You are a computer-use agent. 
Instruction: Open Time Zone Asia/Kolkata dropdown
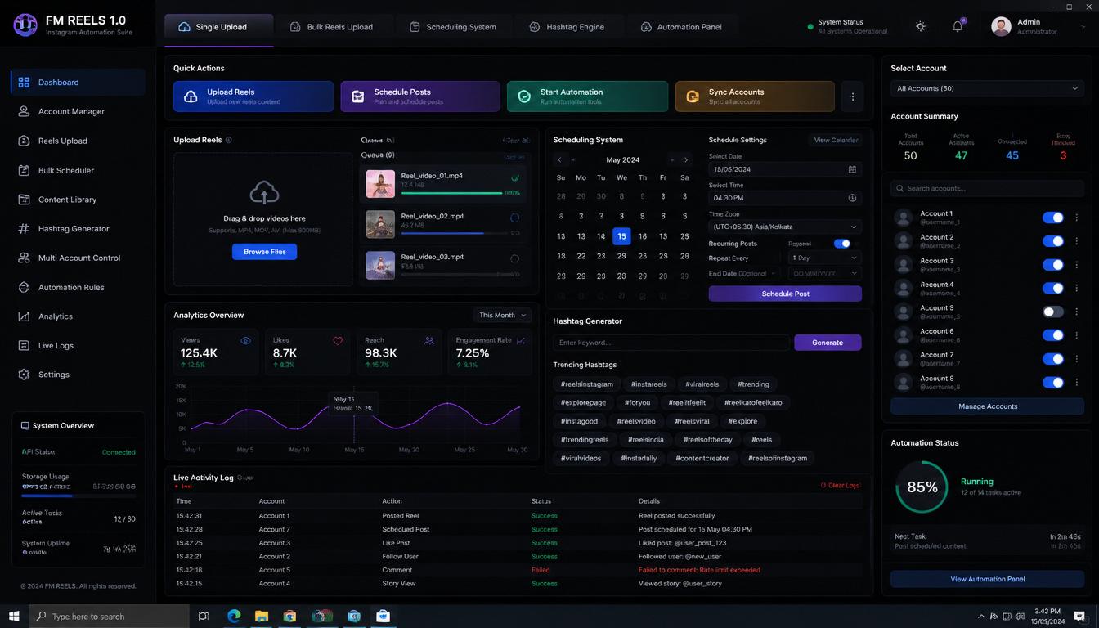click(x=785, y=227)
